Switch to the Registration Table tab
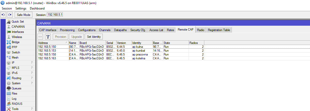The height and width of the screenshot is (111, 310). pyautogui.click(x=219, y=30)
